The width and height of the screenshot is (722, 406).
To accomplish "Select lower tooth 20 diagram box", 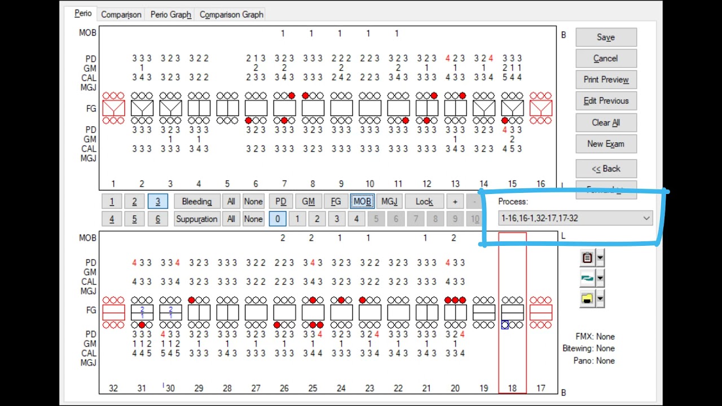I will (x=455, y=312).
